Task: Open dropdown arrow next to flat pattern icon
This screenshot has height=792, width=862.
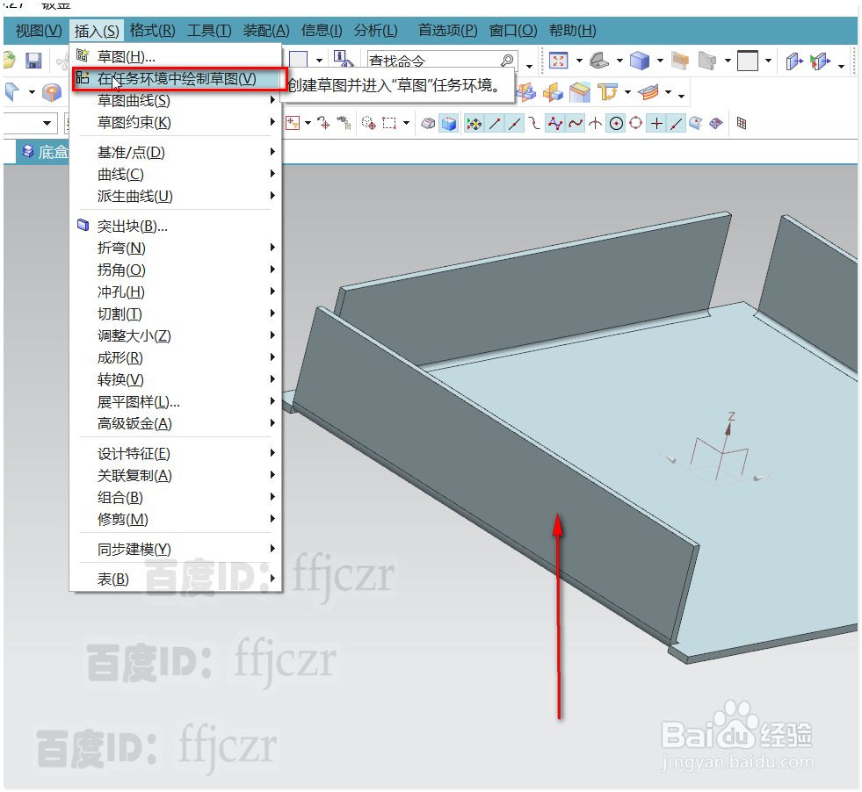Action: pyautogui.click(x=669, y=92)
